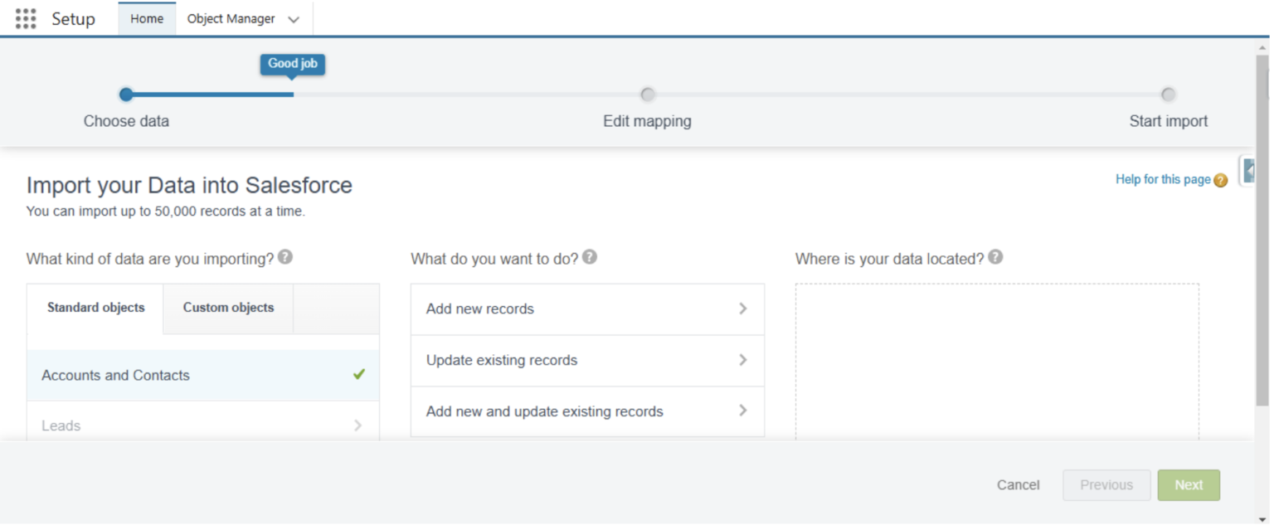
Task: Select the Standard objects tab
Action: point(95,308)
